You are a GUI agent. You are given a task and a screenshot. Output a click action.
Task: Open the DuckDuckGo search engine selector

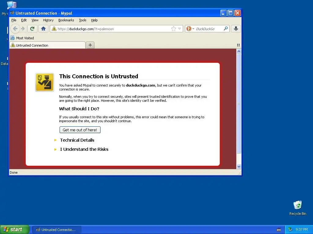point(190,29)
